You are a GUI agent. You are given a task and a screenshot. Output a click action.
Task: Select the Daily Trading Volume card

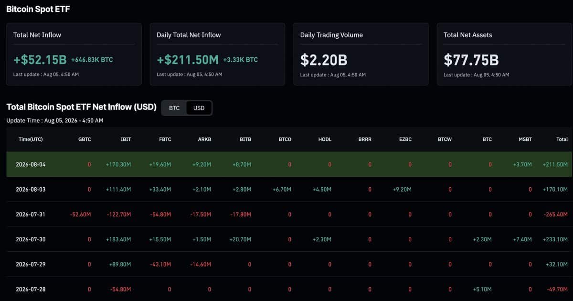point(361,54)
